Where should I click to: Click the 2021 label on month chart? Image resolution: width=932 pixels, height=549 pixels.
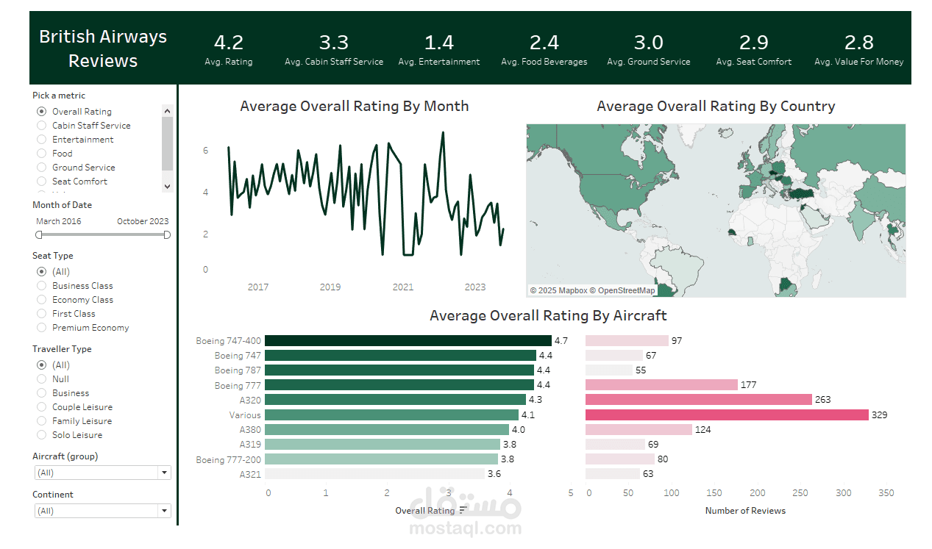(x=403, y=287)
